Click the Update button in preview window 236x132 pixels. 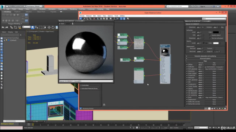click(68, 23)
